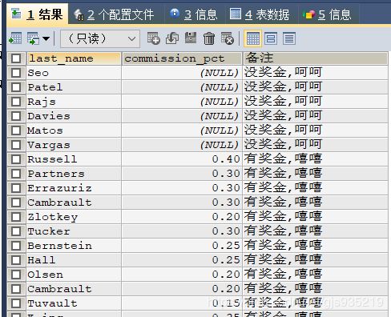The image size is (391, 317).
Task: Switch to the 1 结果 tab
Action: [x=38, y=14]
